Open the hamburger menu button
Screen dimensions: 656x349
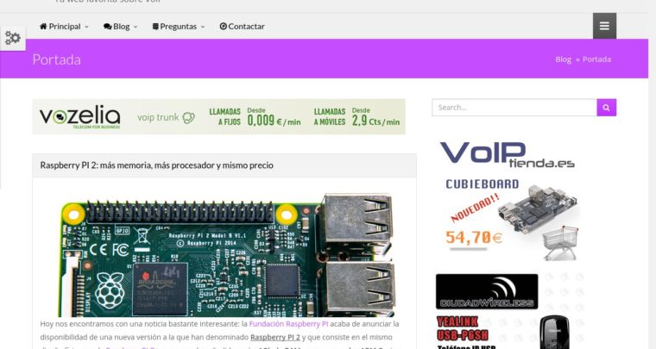pyautogui.click(x=604, y=26)
